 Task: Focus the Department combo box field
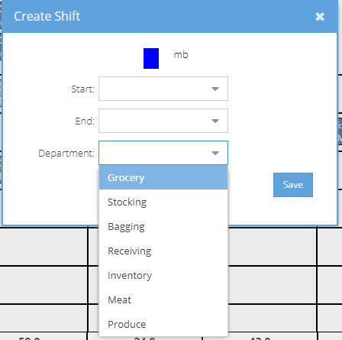tap(163, 153)
